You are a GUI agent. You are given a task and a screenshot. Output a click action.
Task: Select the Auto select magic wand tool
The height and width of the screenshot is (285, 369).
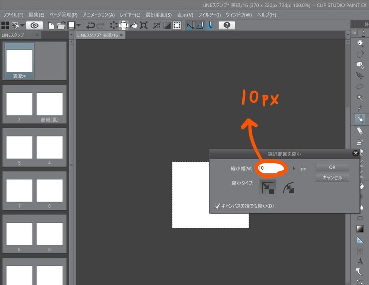(x=360, y=97)
